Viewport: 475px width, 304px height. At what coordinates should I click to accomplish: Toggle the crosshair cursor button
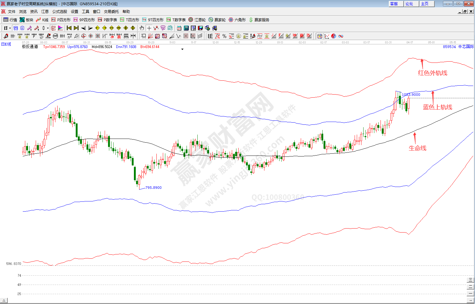coord(149,28)
